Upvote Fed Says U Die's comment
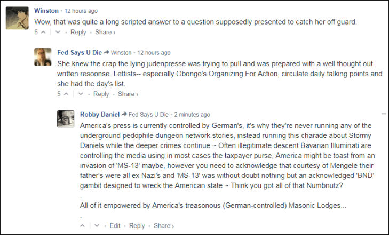 [66, 94]
